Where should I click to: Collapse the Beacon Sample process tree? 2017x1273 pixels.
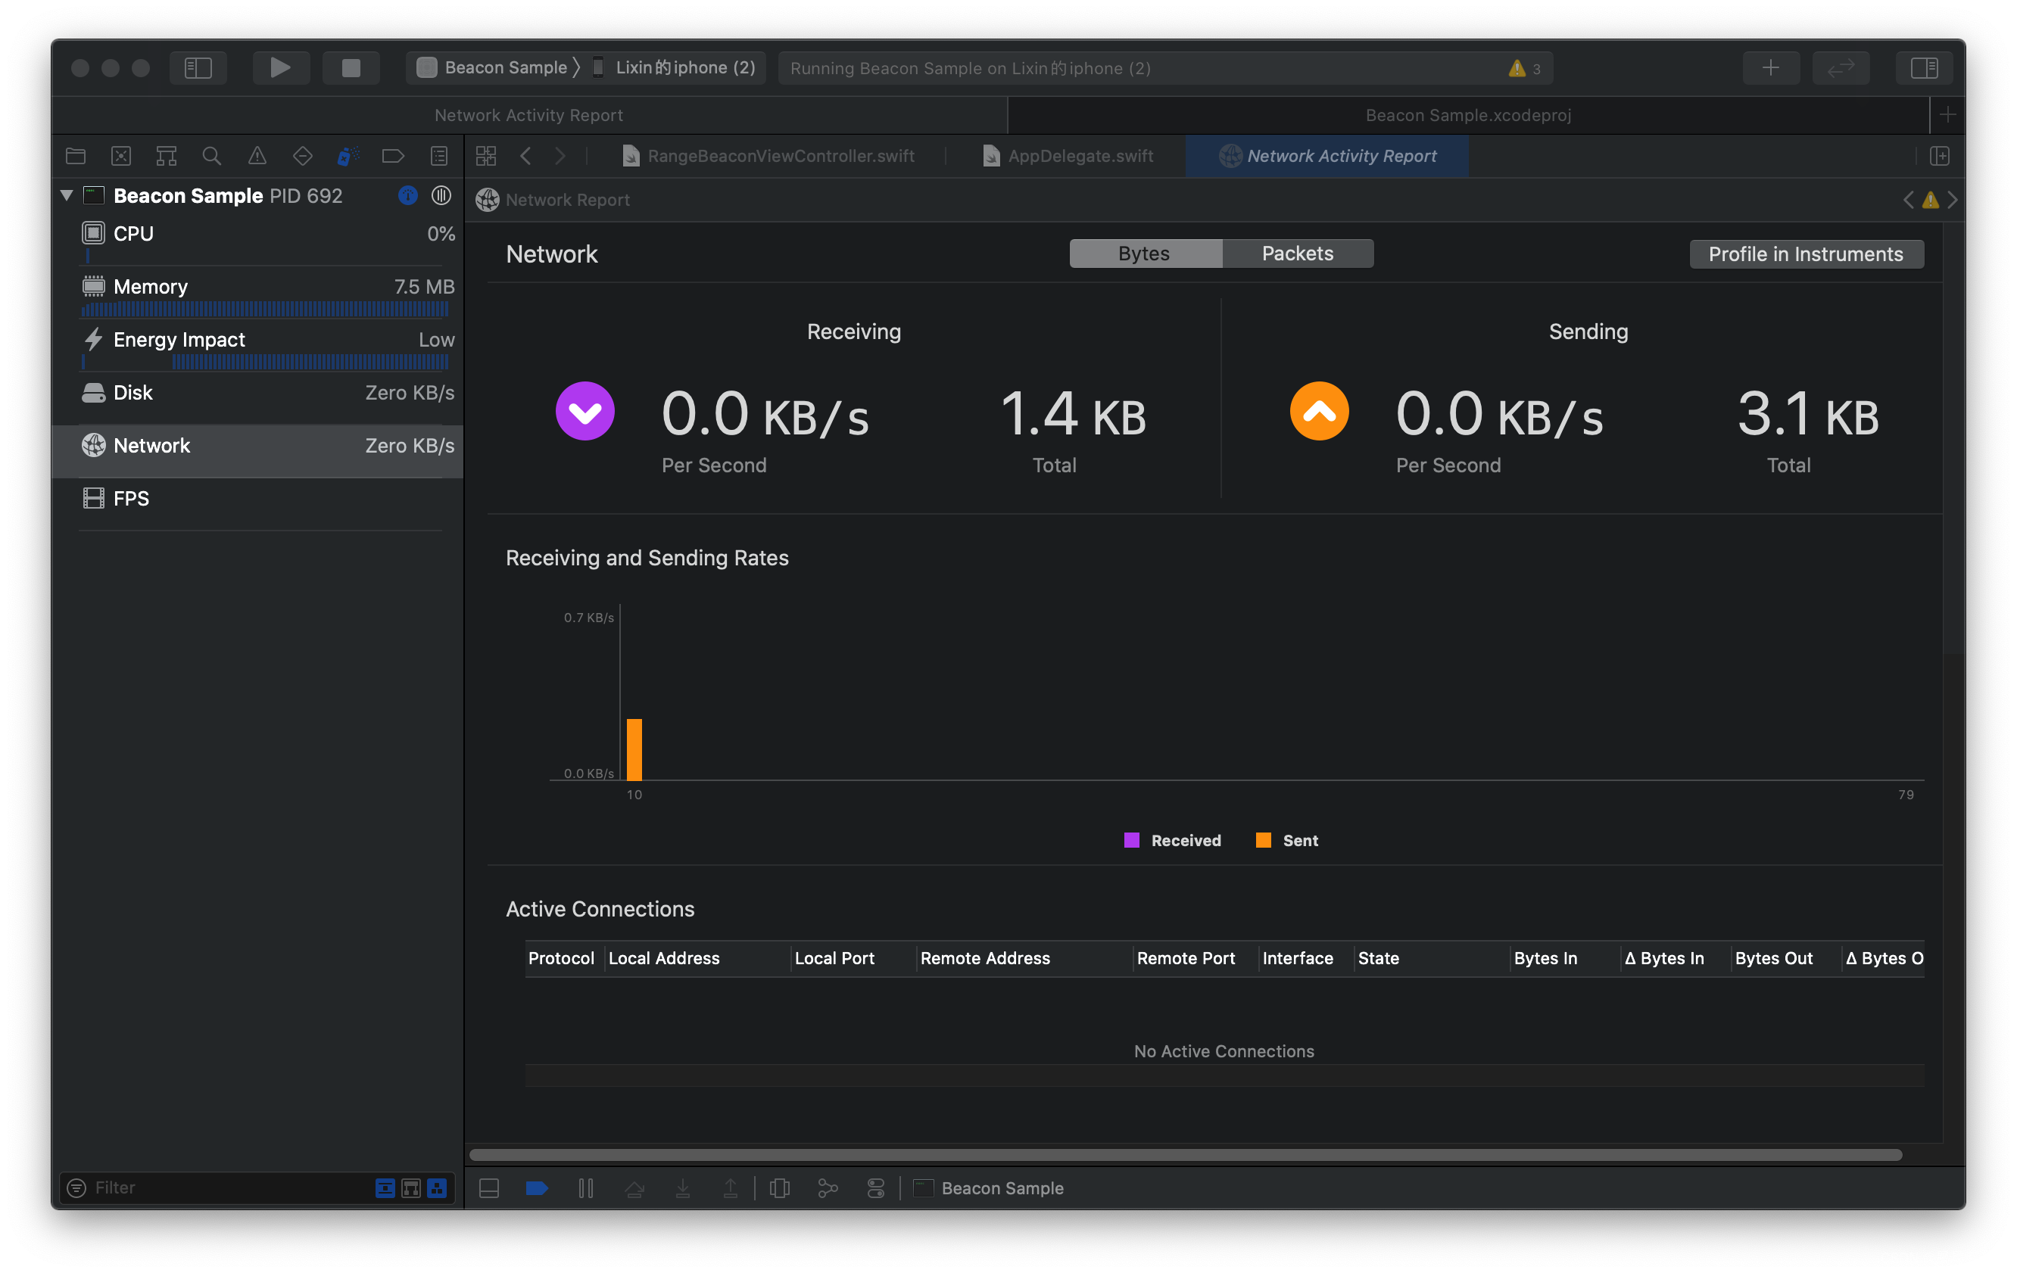click(67, 195)
